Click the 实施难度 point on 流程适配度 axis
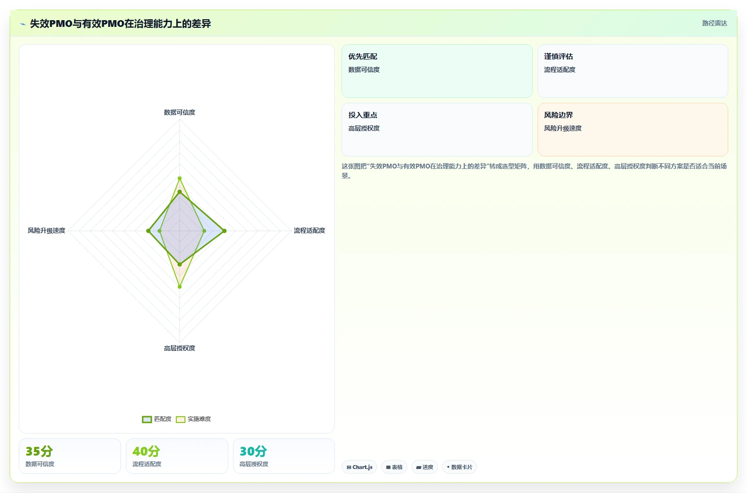 tap(204, 231)
